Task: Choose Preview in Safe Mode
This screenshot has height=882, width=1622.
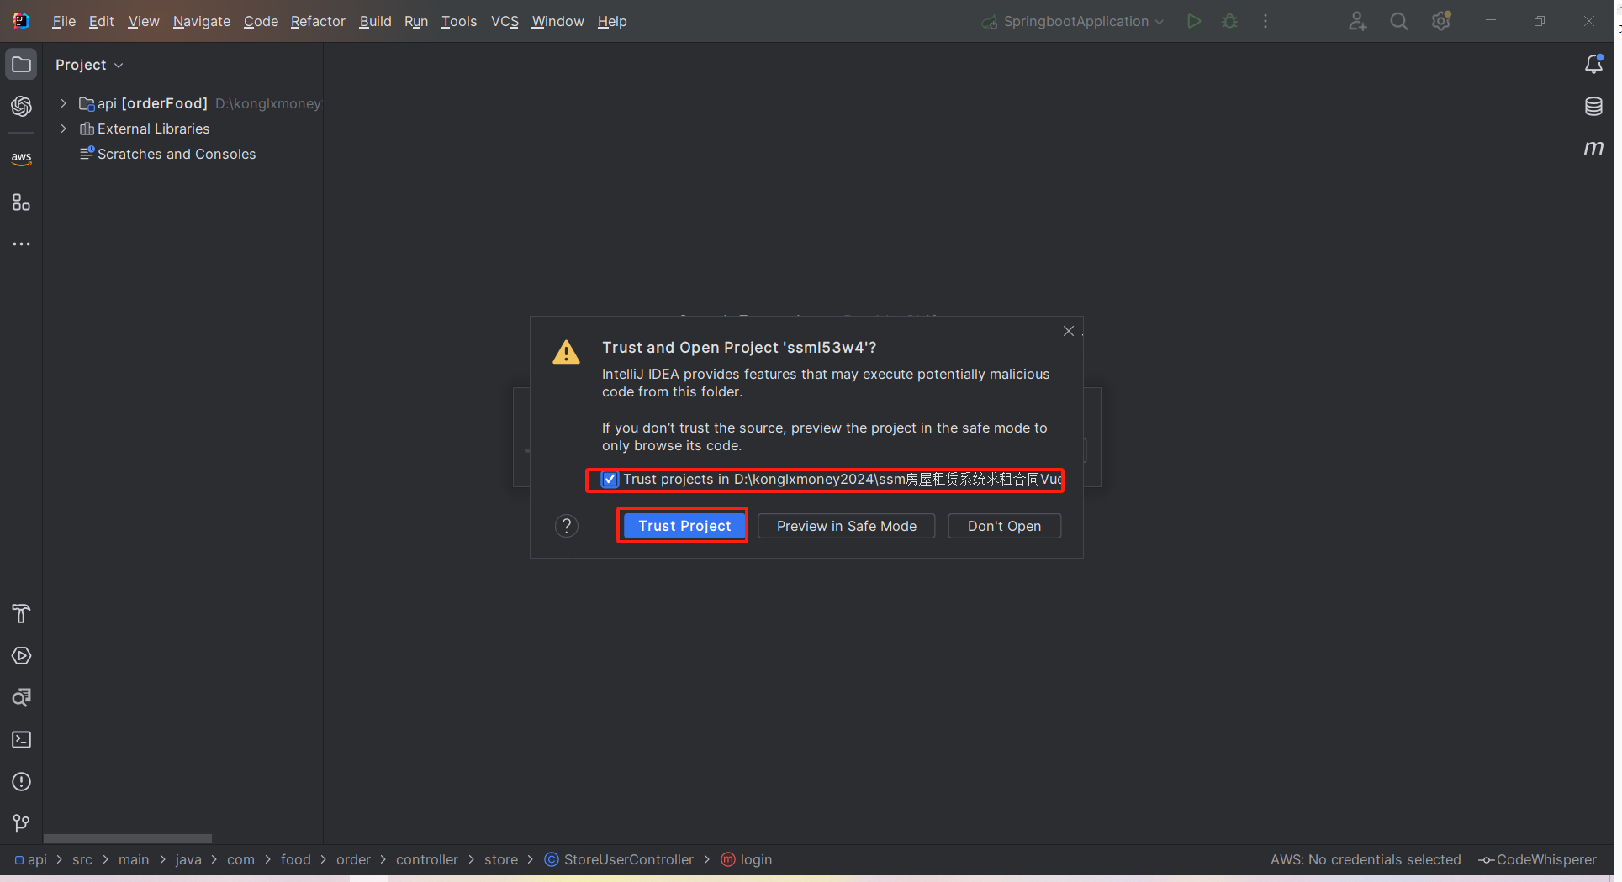Action: pos(846,526)
